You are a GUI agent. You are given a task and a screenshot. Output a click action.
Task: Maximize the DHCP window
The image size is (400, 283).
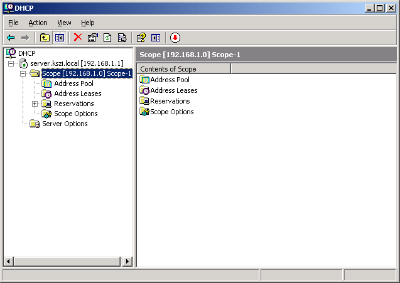click(379, 8)
